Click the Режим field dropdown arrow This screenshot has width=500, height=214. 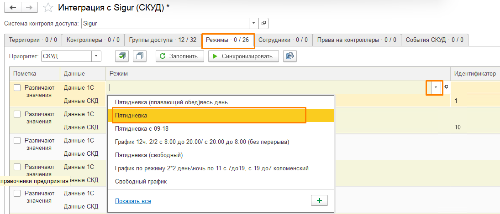[436, 87]
